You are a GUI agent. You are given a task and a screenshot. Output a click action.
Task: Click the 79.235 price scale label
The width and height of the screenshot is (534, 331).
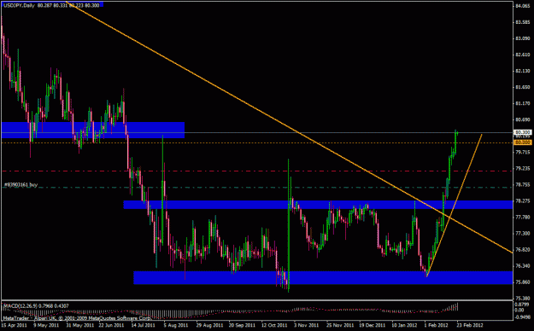tap(523, 168)
